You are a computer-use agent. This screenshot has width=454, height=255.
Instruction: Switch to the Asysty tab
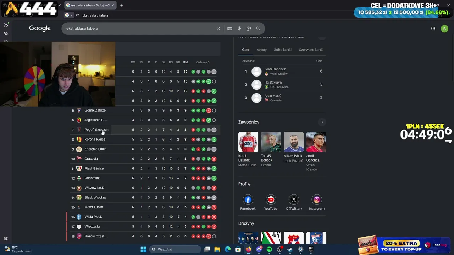click(x=262, y=50)
